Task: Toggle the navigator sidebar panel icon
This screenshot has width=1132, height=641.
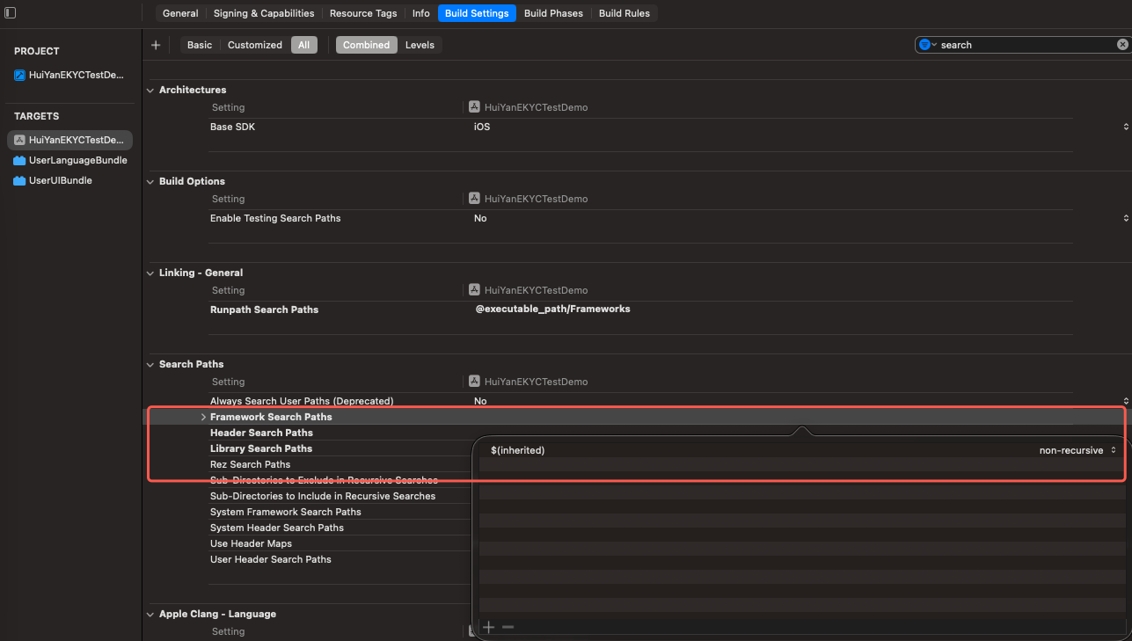Action: pyautogui.click(x=11, y=13)
